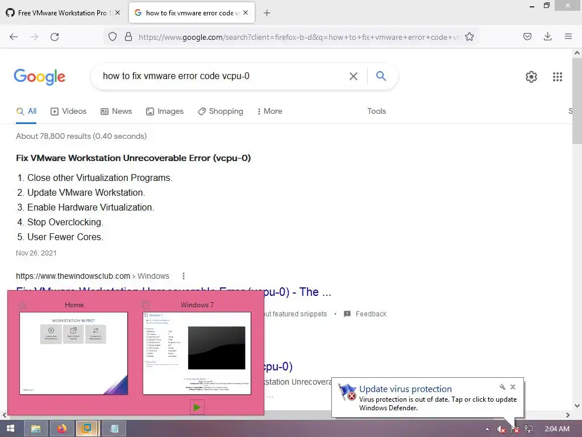Open a new browser tab
This screenshot has height=437, width=582.
[x=267, y=13]
